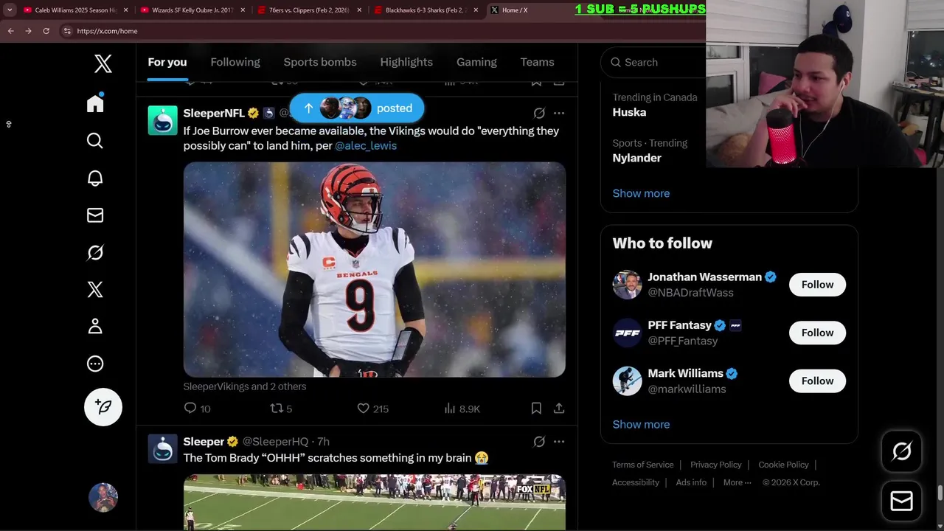This screenshot has width=944, height=531.
Task: Reload the page with refresh icon
Action: (46, 31)
